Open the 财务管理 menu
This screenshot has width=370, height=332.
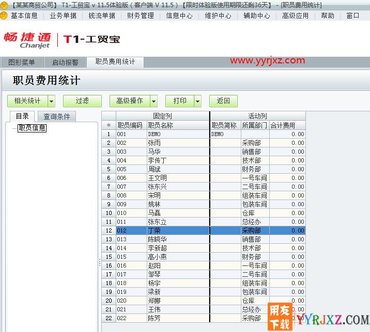(141, 15)
